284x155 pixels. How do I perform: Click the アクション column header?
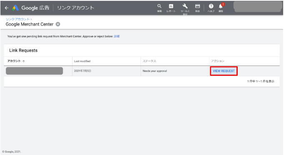[218, 61]
